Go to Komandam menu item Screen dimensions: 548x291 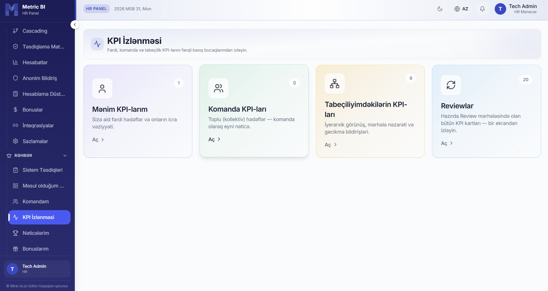click(x=39, y=202)
